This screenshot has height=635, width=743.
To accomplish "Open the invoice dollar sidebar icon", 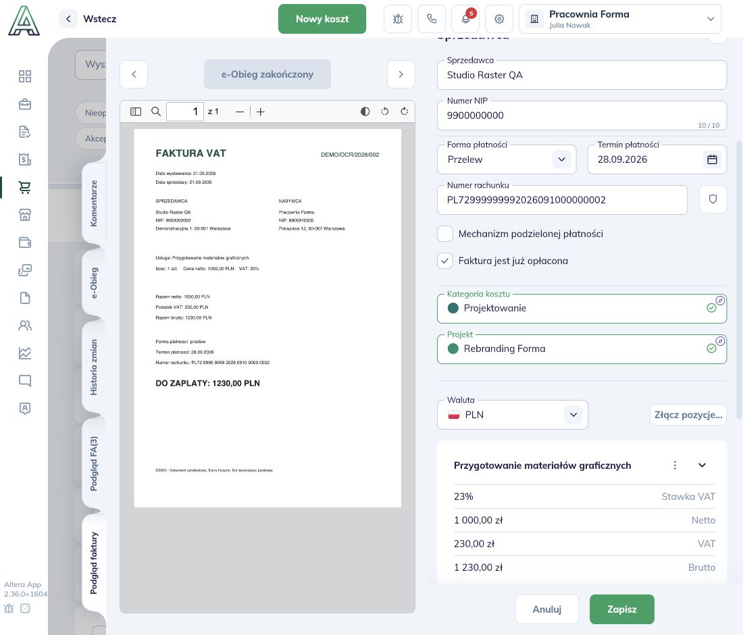I will pyautogui.click(x=24, y=159).
